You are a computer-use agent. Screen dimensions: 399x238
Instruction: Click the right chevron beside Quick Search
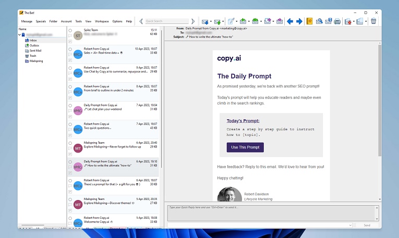click(x=193, y=21)
